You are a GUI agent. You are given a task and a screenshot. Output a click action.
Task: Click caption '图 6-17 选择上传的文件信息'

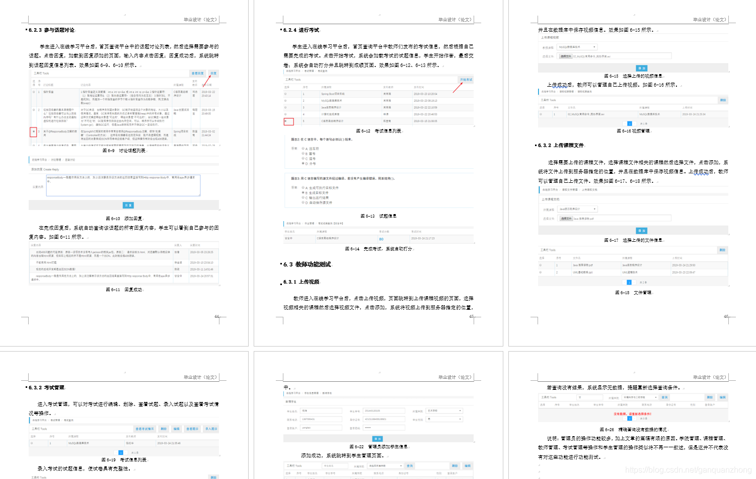point(633,240)
